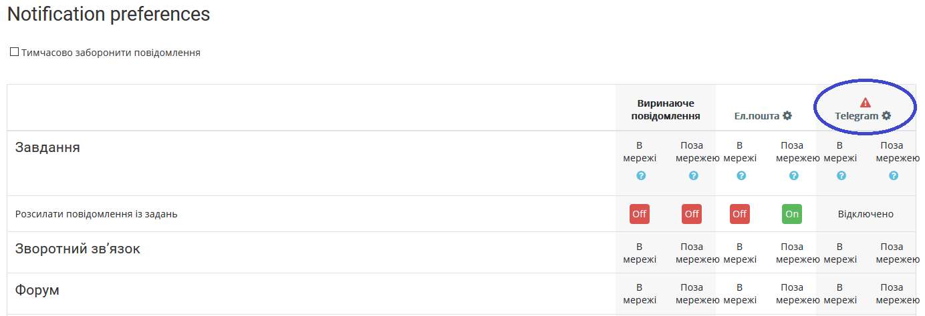This screenshot has height=316, width=925.
Task: Click the Telegram column header link
Action: pyautogui.click(x=857, y=116)
